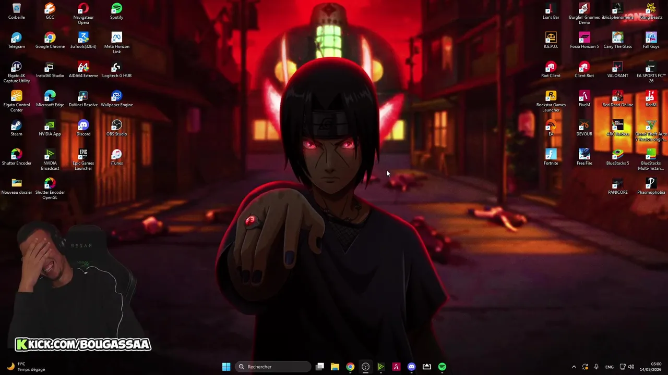Select the Phasmophobia game shortcut
Screen dimensions: 668x375
651,186
